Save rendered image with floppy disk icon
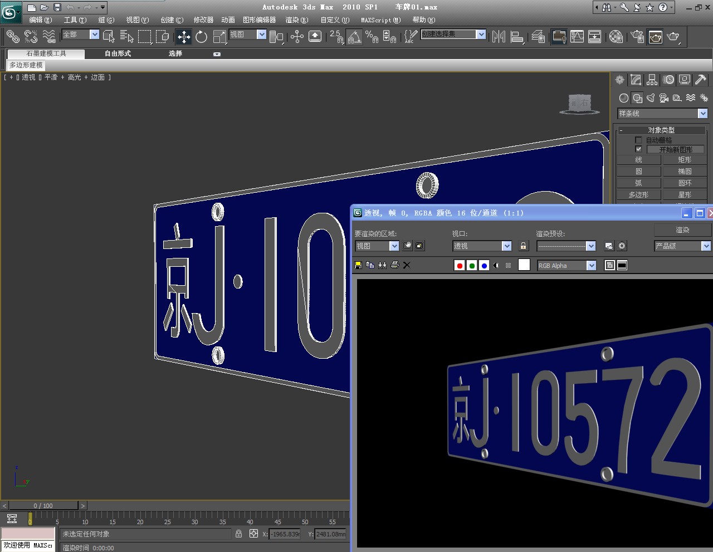The image size is (713, 552). 358,265
